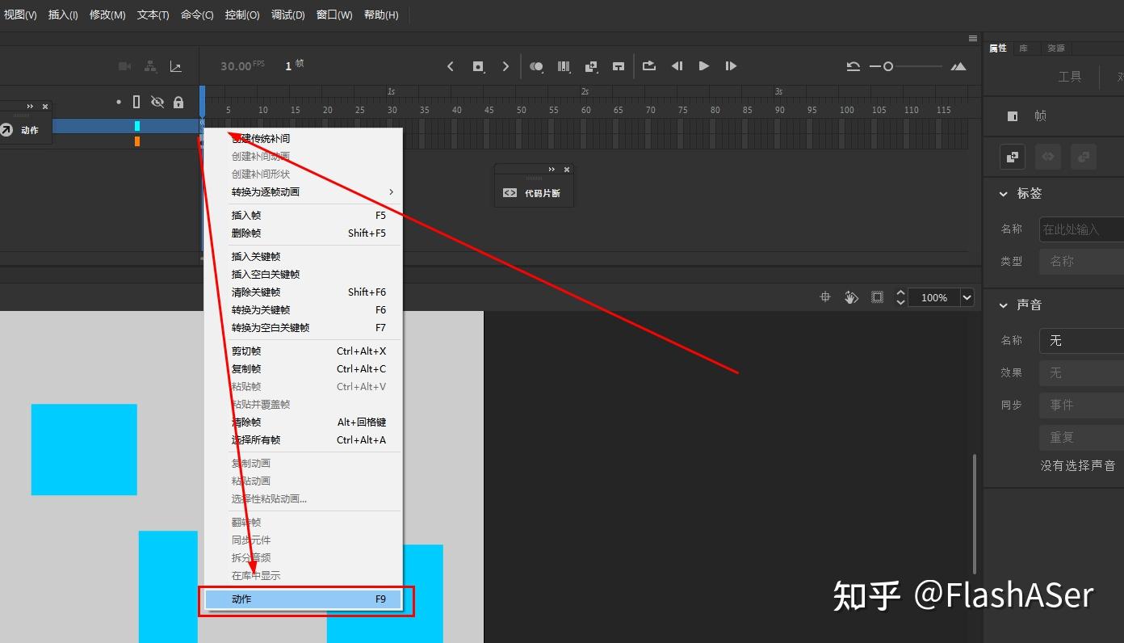Toggle hide all layers eye icon
The image size is (1124, 643).
157,102
